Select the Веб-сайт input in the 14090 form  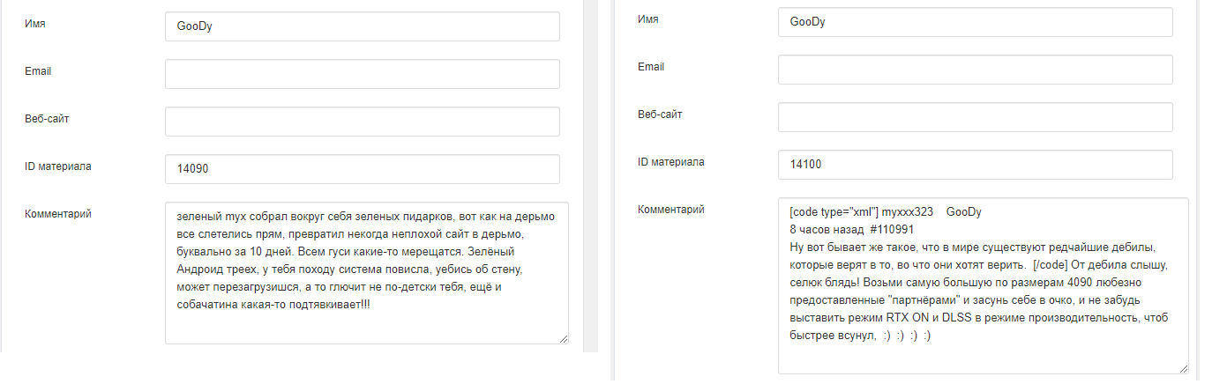click(x=362, y=122)
